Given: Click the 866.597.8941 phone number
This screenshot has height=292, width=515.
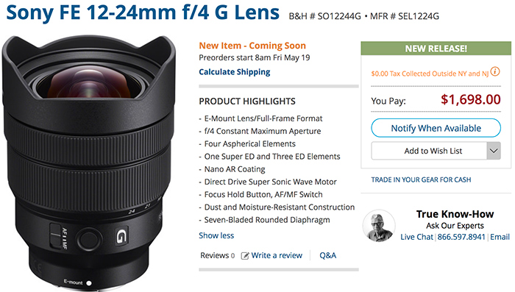Looking at the screenshot, I should 461,237.
